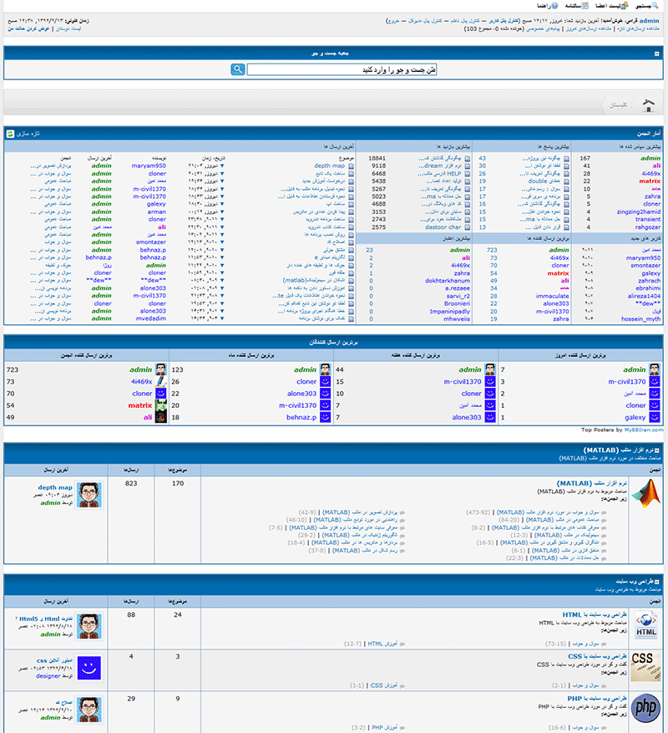Open the new member 'hossein_myth' profile
This screenshot has width=668, height=733.
pyautogui.click(x=640, y=318)
